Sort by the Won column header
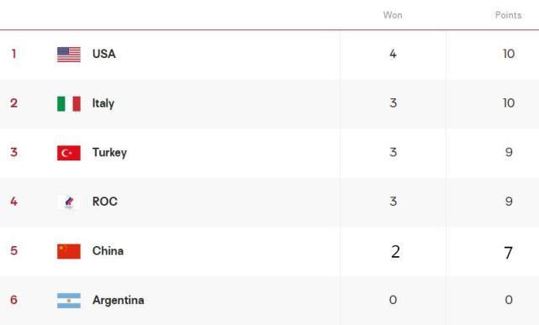The width and height of the screenshot is (539, 325). click(393, 15)
